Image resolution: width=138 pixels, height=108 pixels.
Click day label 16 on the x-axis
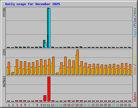click(x=69, y=105)
